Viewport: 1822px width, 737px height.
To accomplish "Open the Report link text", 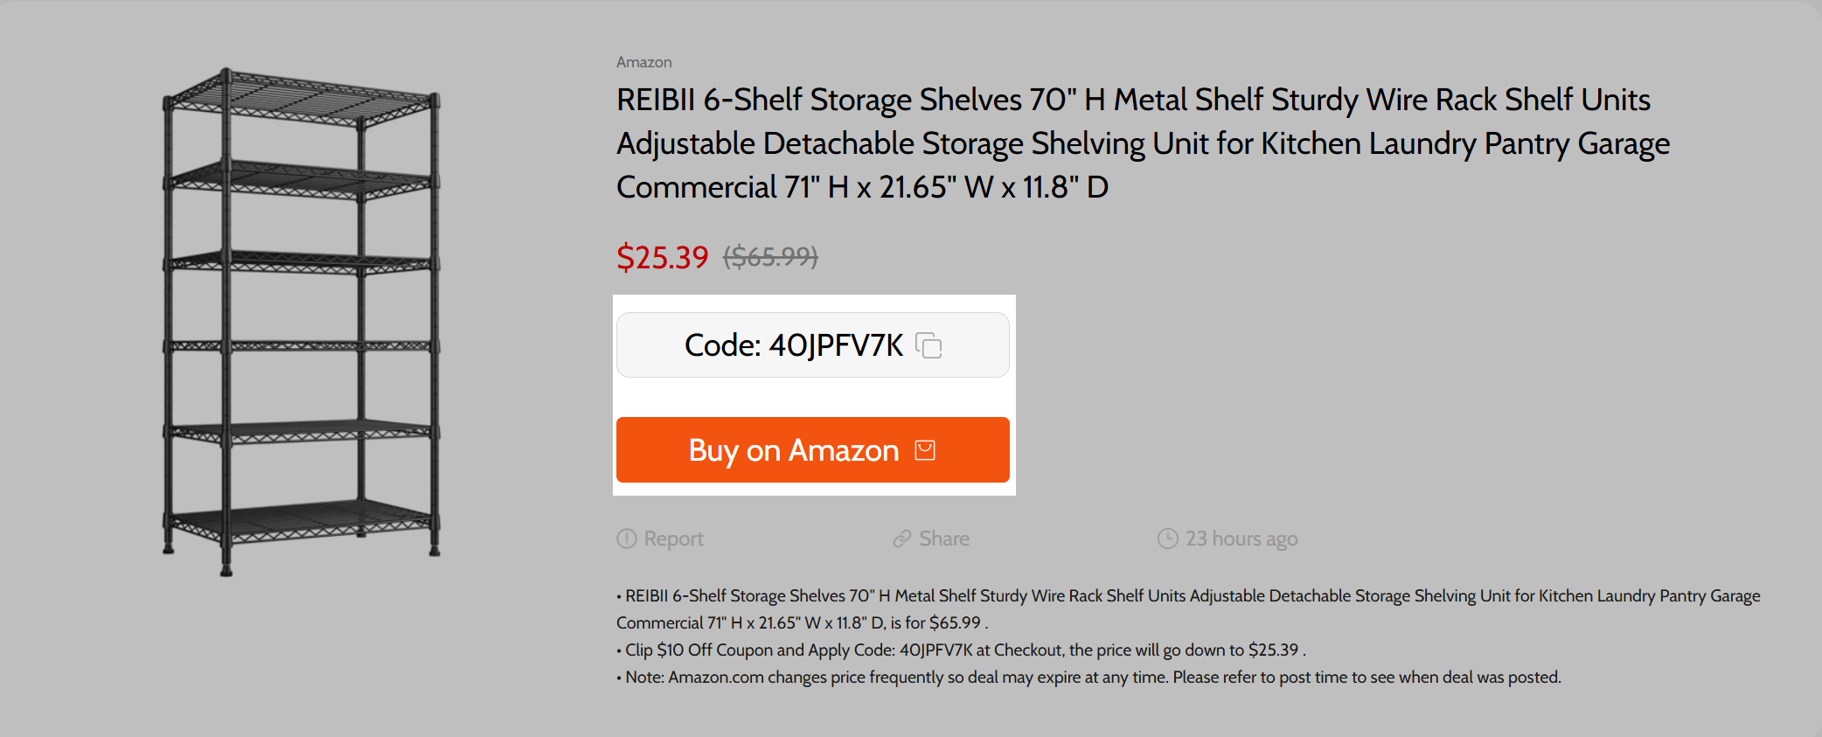I will pyautogui.click(x=673, y=539).
